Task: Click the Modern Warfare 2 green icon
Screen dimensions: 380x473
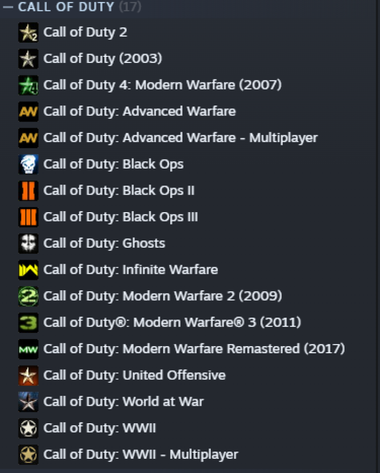Action: (x=28, y=296)
